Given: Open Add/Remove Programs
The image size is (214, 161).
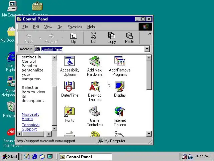Looking at the screenshot, I should (120, 66).
